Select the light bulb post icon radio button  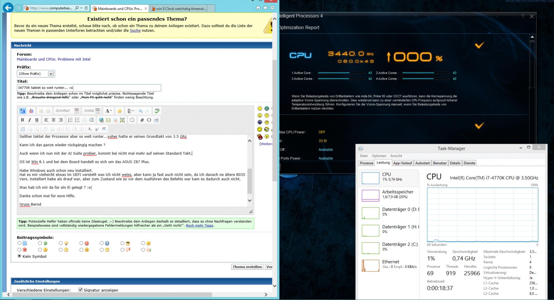coord(61,243)
